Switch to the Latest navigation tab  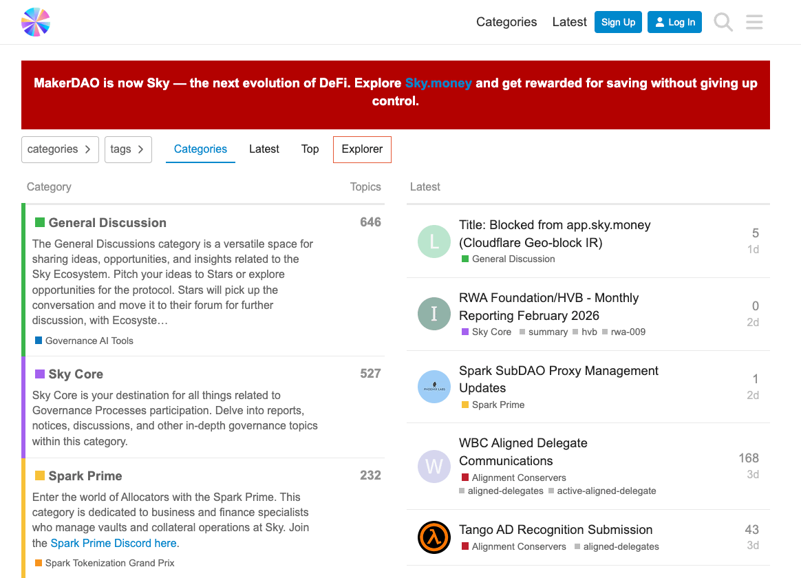(264, 149)
